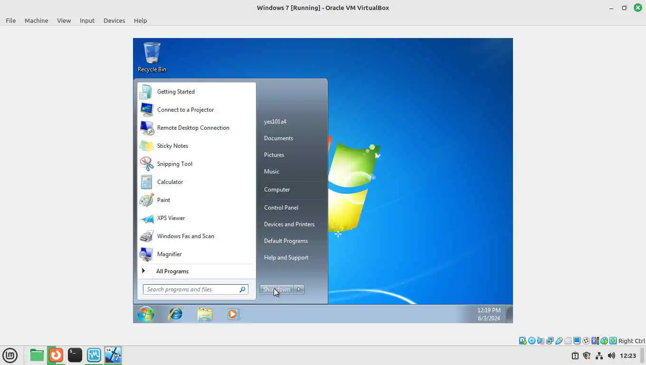
Task: Open Default Programs
Action: (x=286, y=241)
